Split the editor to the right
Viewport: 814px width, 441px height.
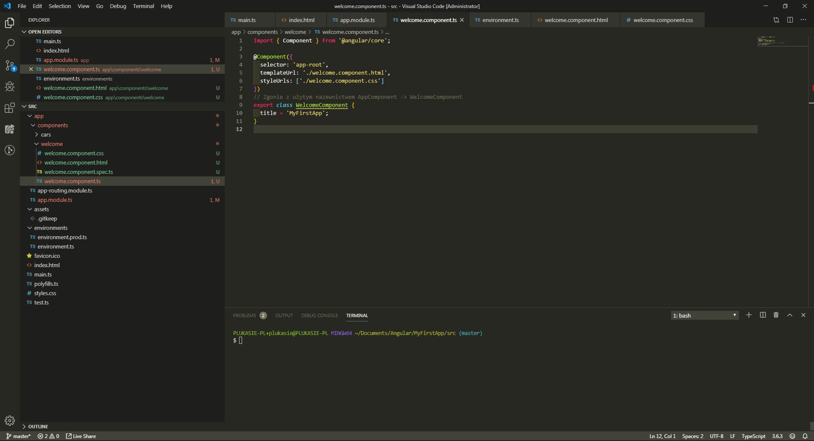pyautogui.click(x=790, y=20)
